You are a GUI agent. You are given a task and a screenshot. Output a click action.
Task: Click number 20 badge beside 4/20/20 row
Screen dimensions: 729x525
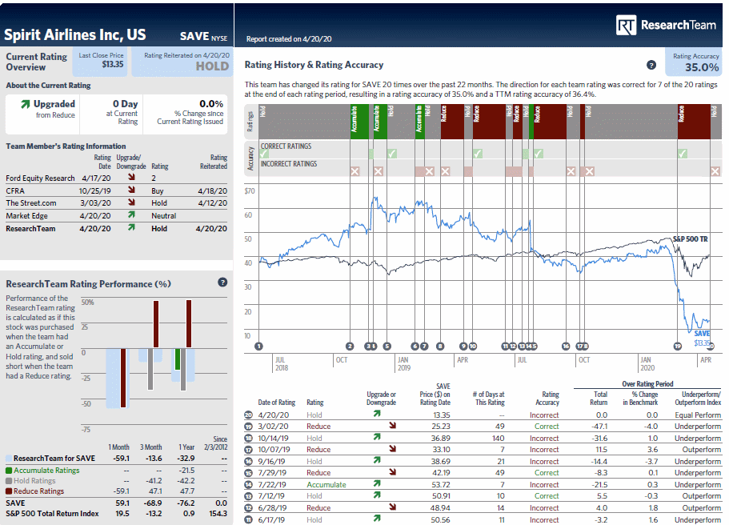[249, 415]
